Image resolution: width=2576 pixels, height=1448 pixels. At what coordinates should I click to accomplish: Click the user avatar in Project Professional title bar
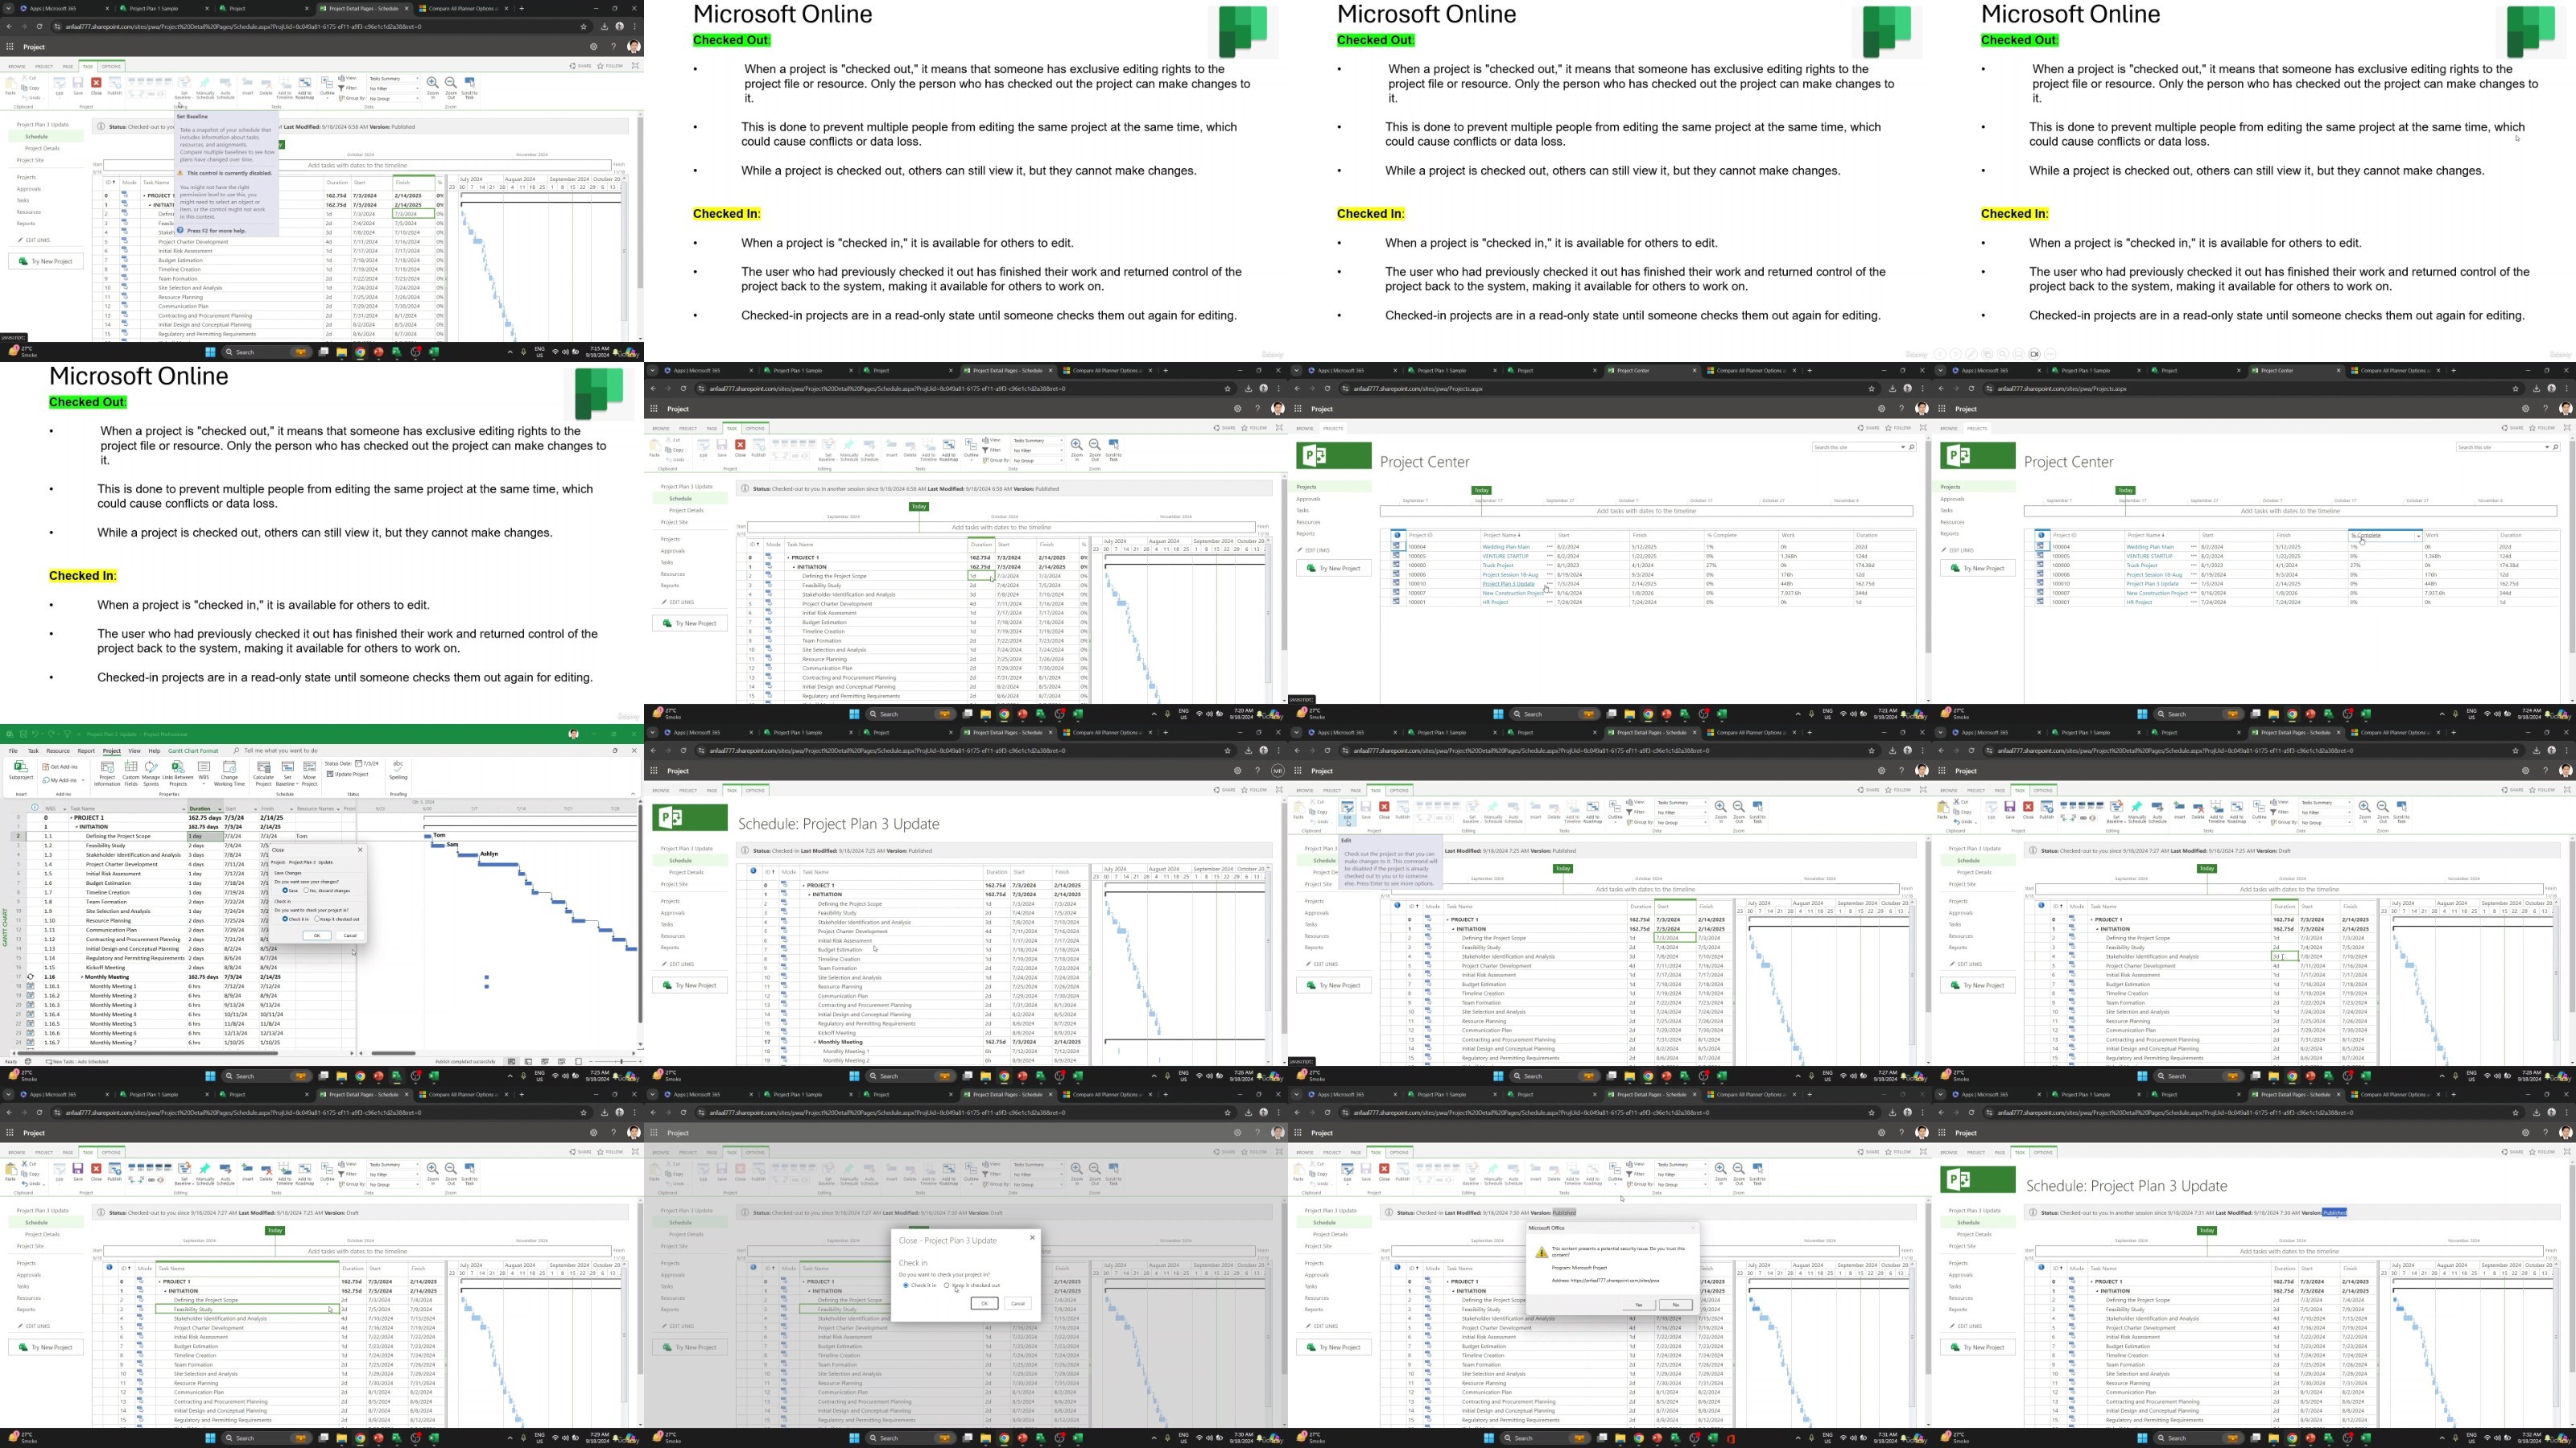coord(574,734)
